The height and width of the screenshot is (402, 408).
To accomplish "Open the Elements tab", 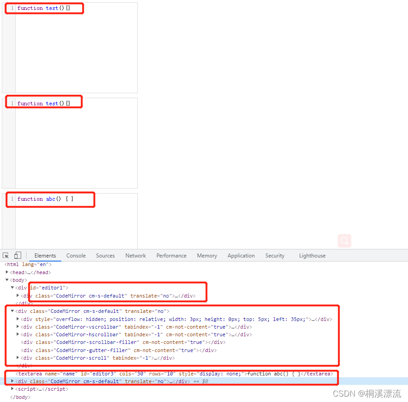I will (x=45, y=256).
